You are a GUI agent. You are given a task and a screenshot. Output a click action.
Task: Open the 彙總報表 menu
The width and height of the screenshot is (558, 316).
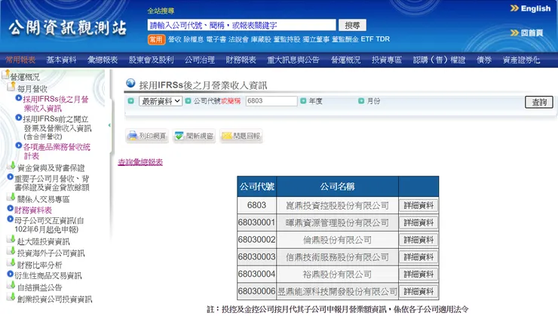pos(103,60)
